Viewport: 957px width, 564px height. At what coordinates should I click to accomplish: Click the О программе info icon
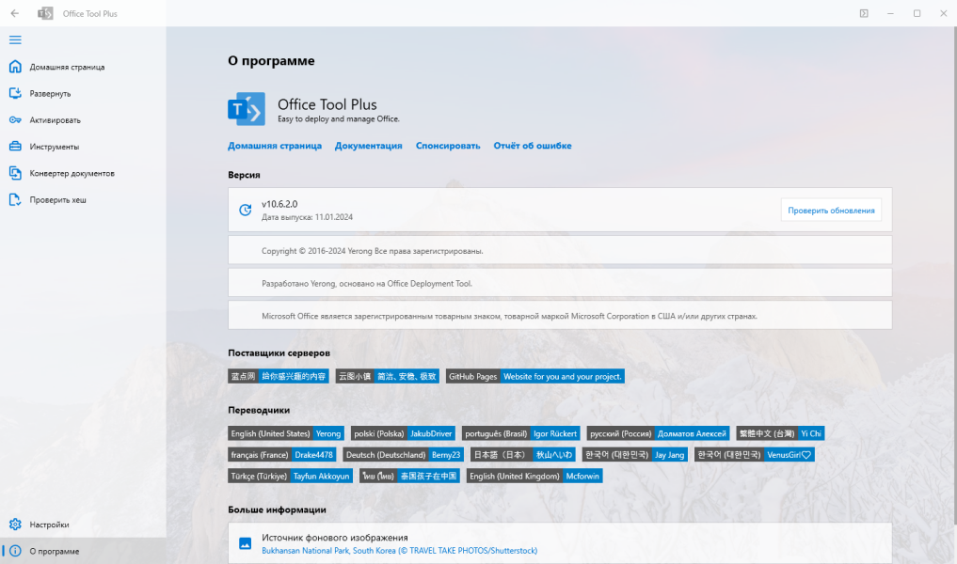coord(15,551)
